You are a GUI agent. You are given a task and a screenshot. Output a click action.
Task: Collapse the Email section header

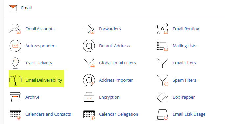[26, 8]
